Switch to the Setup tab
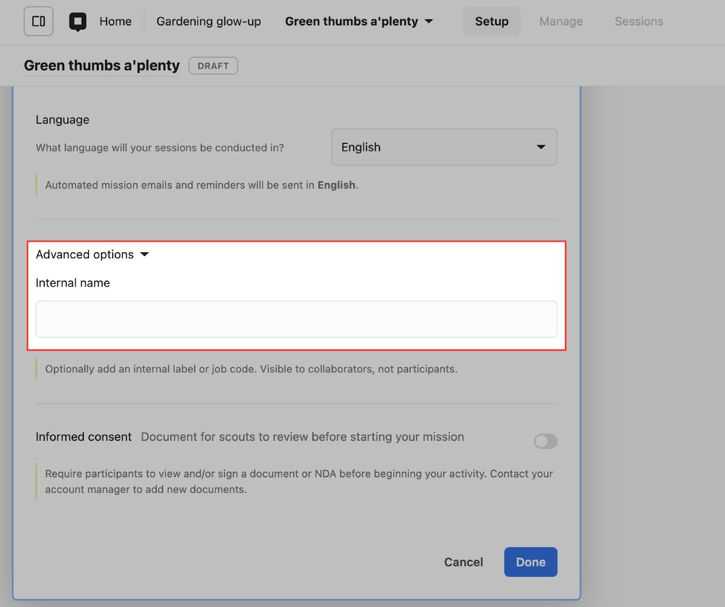Image resolution: width=725 pixels, height=607 pixels. point(492,21)
